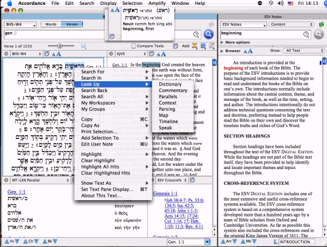Viewport: 327px width, 247px height.
Task: Go to next book with Bk down arrow
Action: [55, 242]
